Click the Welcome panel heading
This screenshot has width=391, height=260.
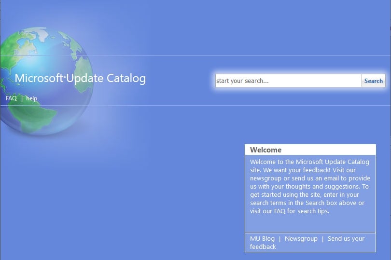tap(265, 150)
